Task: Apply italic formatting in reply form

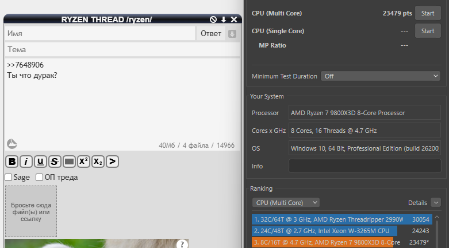Action: tap(26, 162)
